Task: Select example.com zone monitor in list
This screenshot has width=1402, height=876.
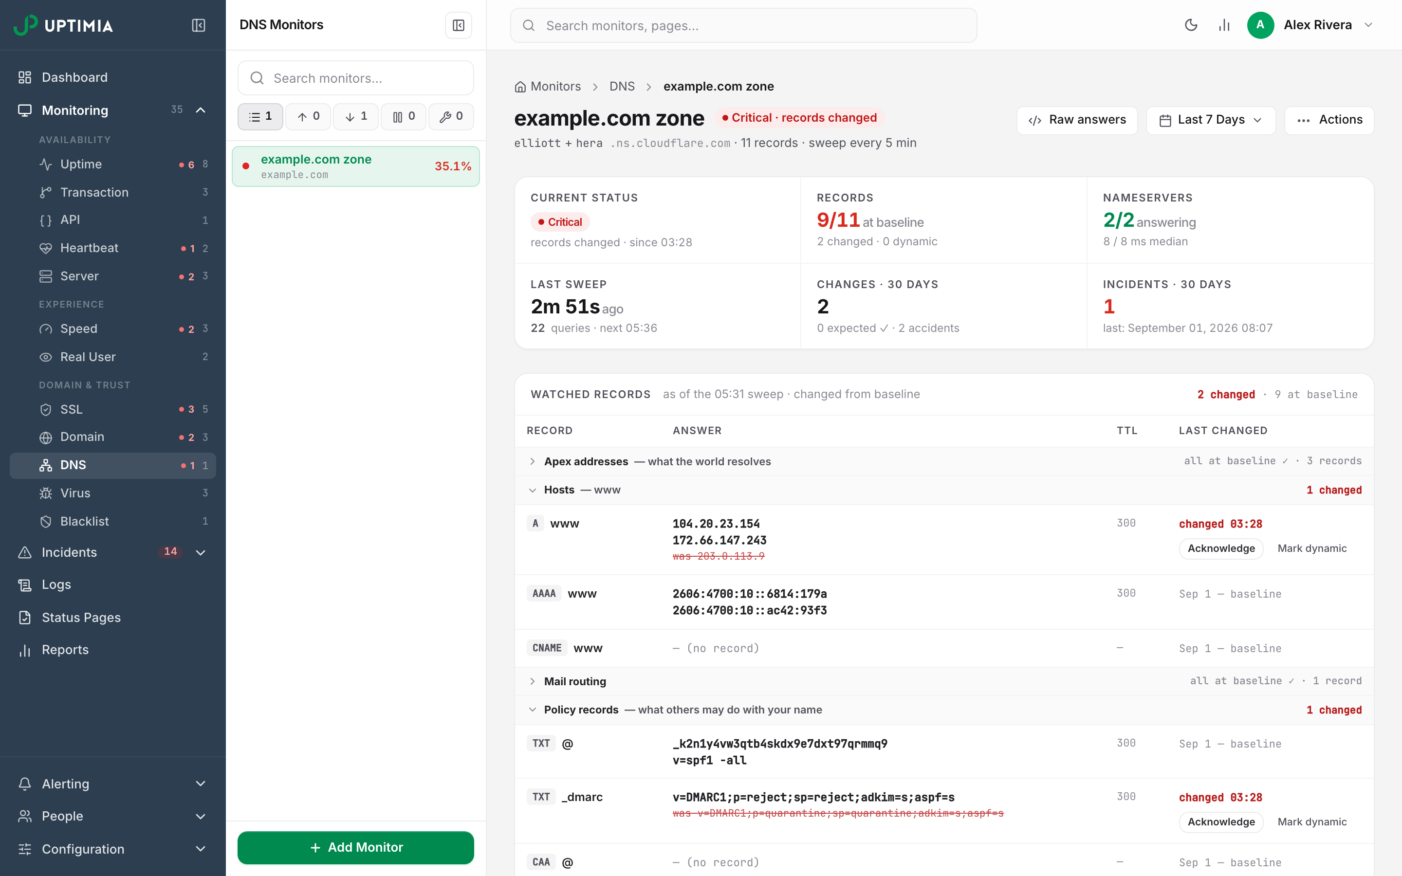Action: click(x=356, y=166)
